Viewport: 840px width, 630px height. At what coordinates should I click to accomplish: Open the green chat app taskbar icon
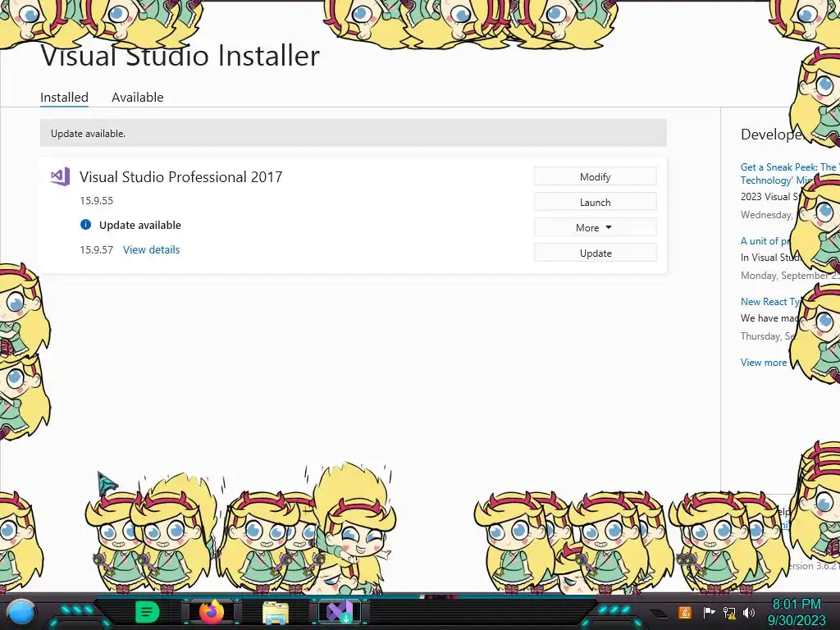[x=148, y=612]
